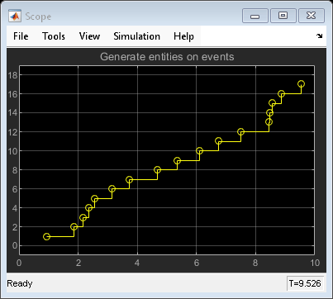
Task: Click the dock arrow icon in menu bar
Action: pyautogui.click(x=319, y=36)
